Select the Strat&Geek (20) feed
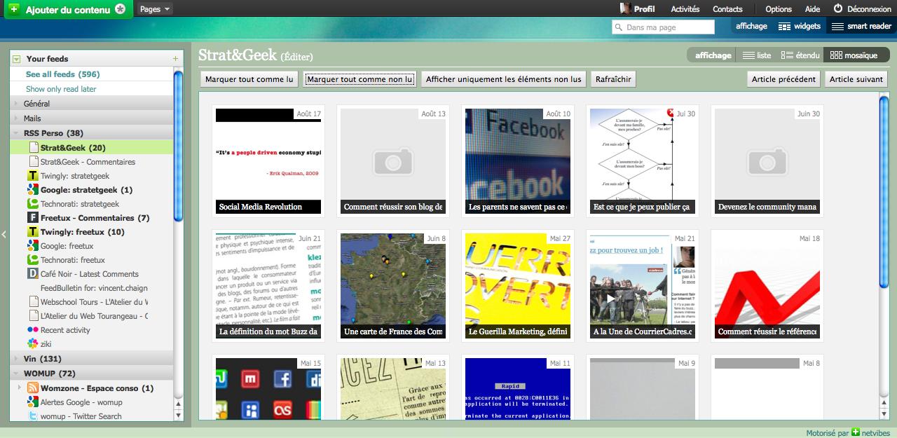 [x=91, y=147]
